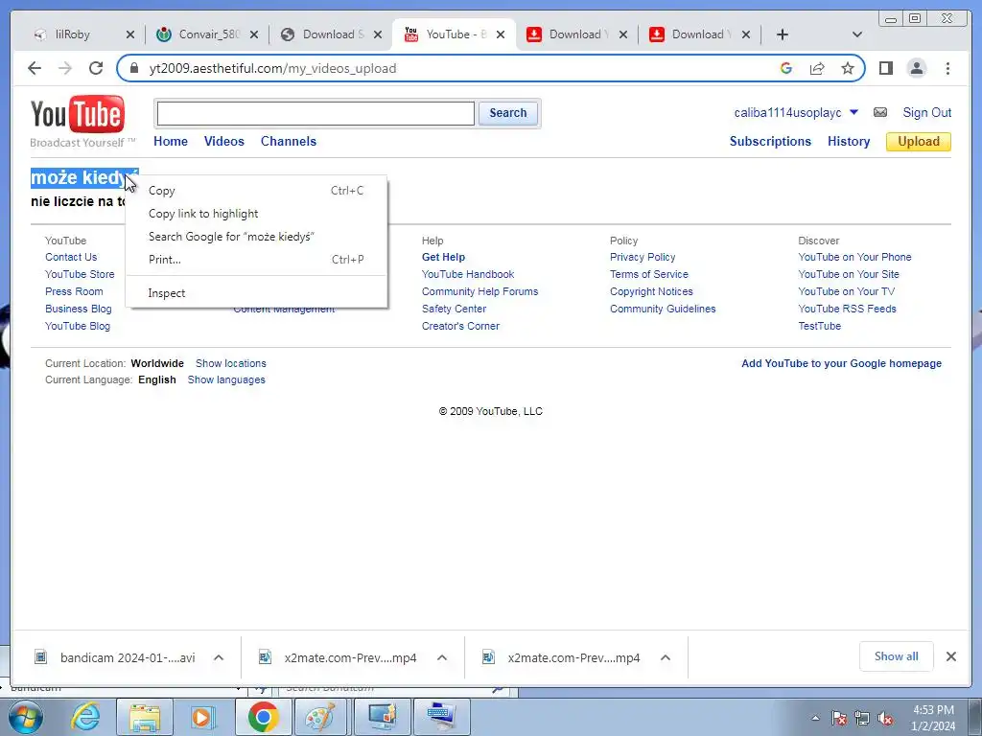Reload the page with the refresh icon

click(x=96, y=68)
